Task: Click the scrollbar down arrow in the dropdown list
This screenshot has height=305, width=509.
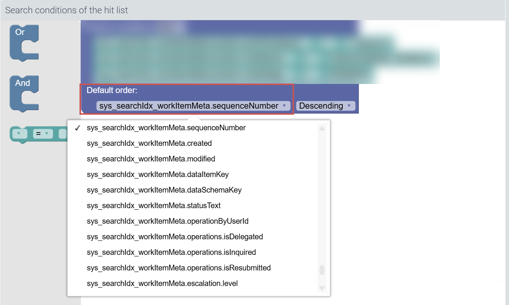Action: pos(322,288)
